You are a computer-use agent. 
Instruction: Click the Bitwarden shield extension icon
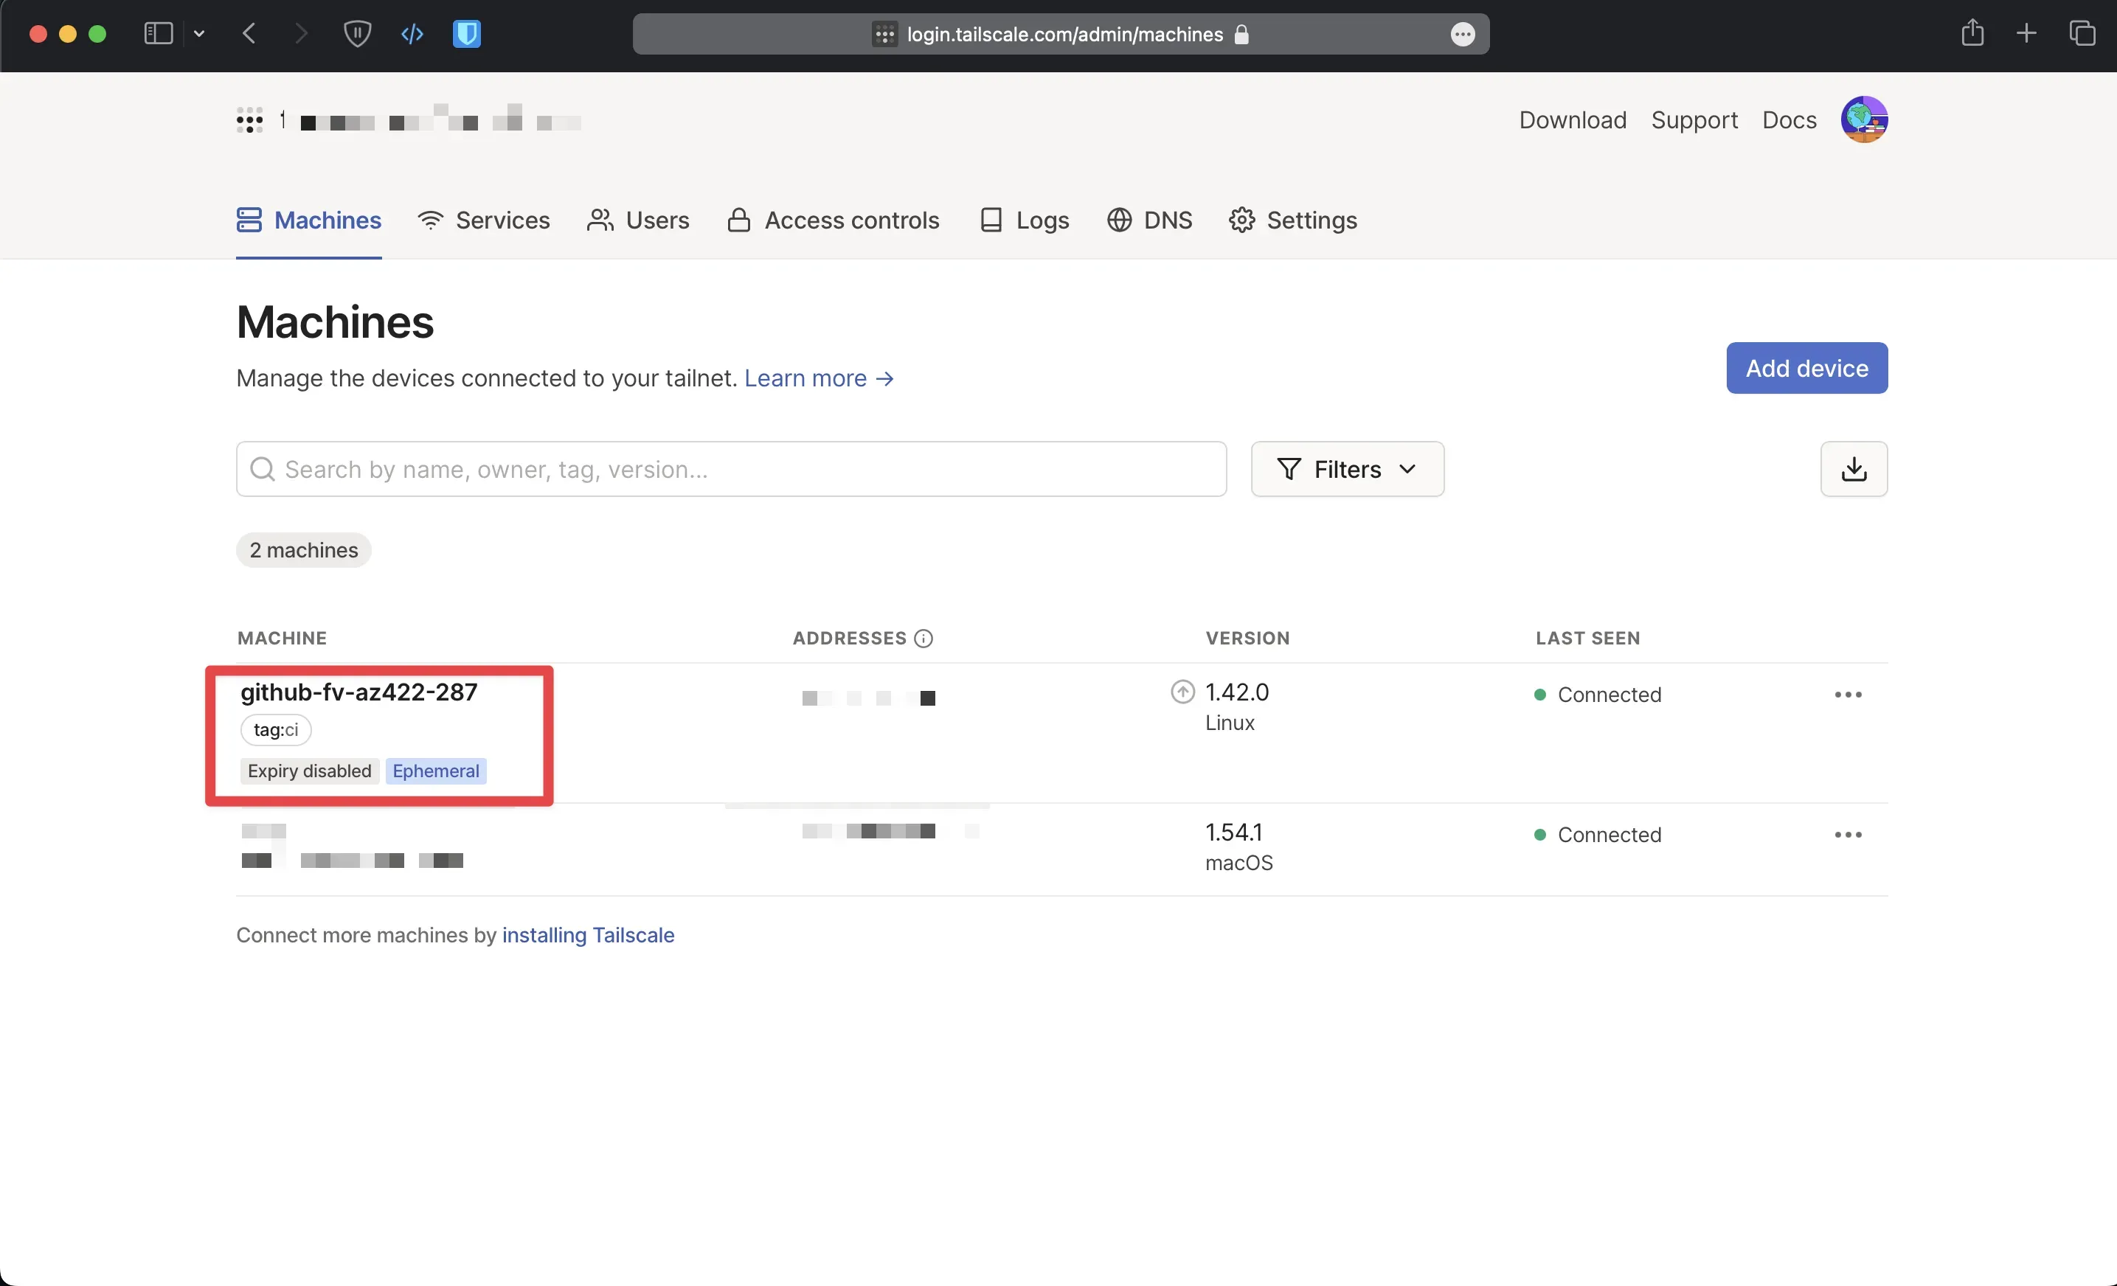[x=466, y=35]
